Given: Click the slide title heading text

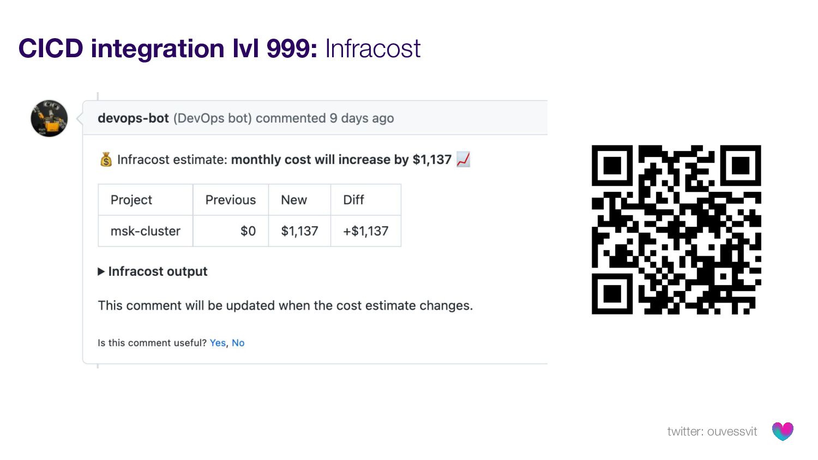Looking at the screenshot, I should [x=219, y=49].
